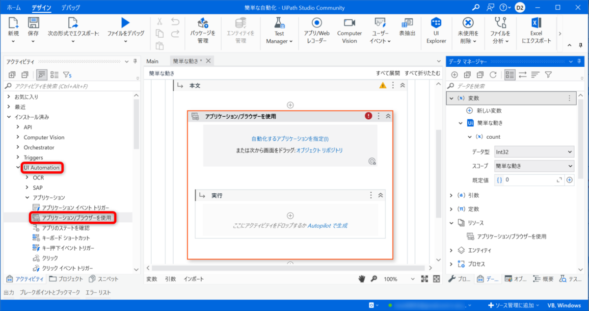Viewport: 589px width, 311px height.
Task: Click the Copy icon in the ribbon
Action: coord(160,34)
